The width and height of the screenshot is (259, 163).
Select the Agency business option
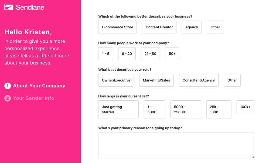coord(192,27)
